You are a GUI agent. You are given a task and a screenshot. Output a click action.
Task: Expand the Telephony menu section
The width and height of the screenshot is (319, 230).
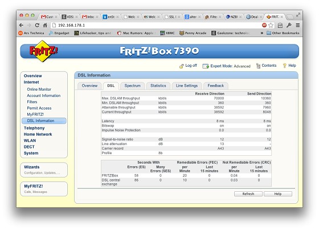tap(34, 128)
